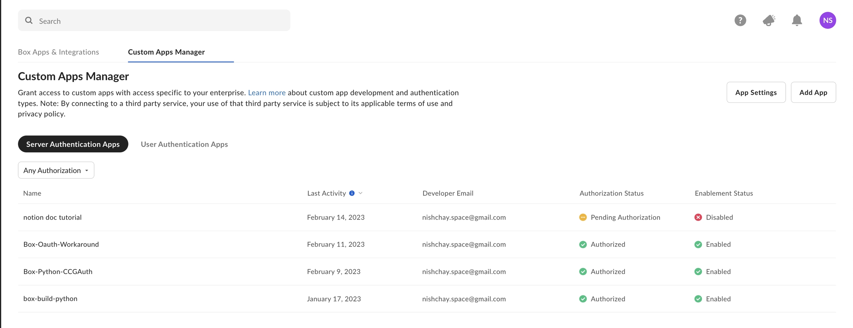Image resolution: width=853 pixels, height=328 pixels.
Task: Open the help question mark icon
Action: point(740,20)
